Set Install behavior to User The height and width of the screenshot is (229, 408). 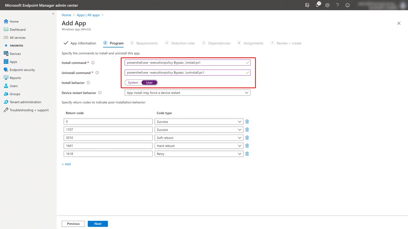[150, 83]
